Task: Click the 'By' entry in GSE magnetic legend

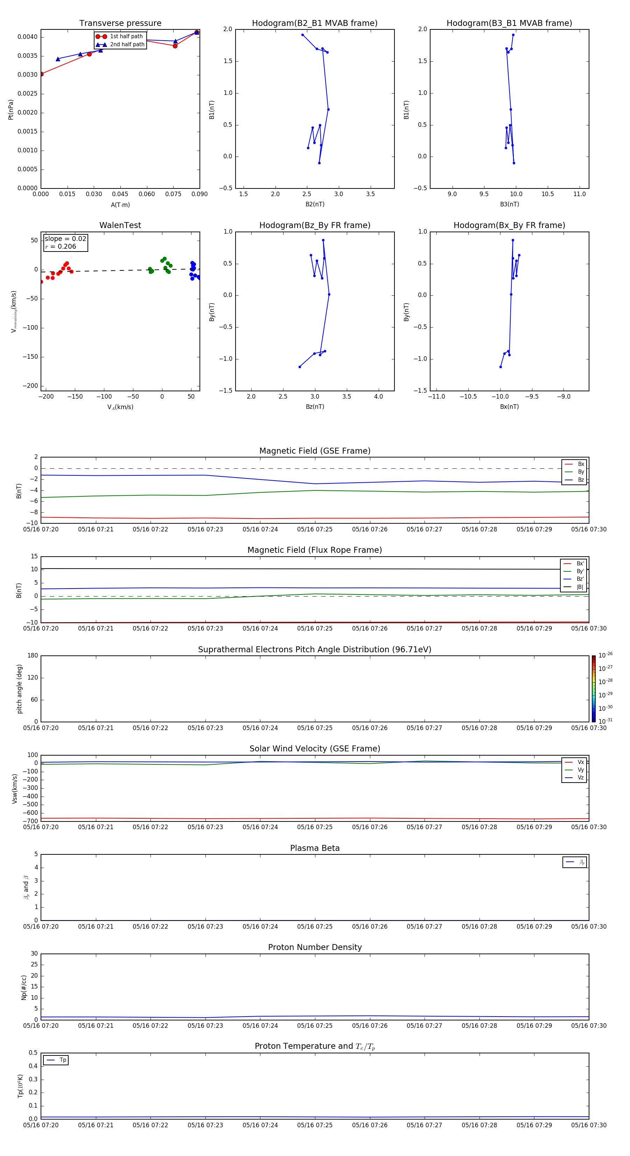Action: 574,472
